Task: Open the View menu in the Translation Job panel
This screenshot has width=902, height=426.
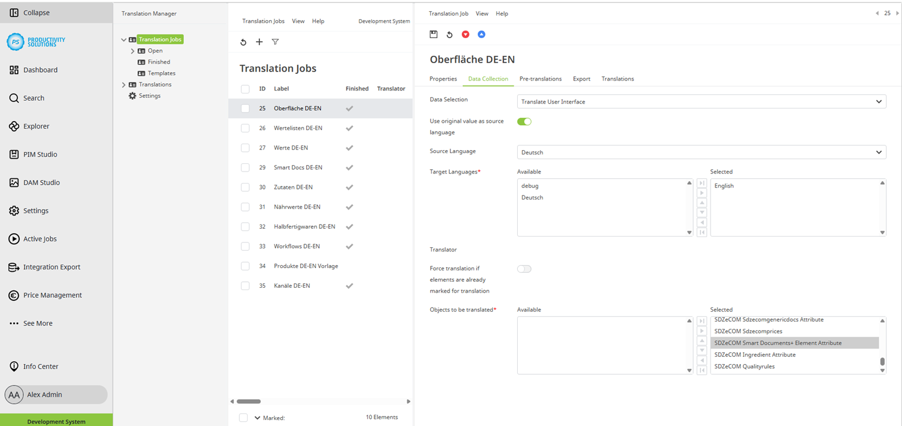Action: (x=481, y=13)
